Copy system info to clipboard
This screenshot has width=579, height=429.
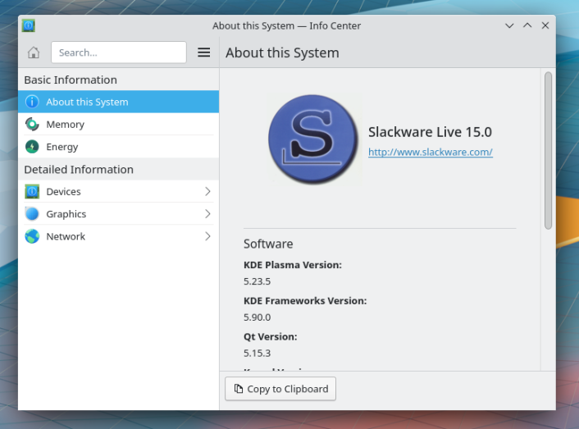[x=280, y=389]
